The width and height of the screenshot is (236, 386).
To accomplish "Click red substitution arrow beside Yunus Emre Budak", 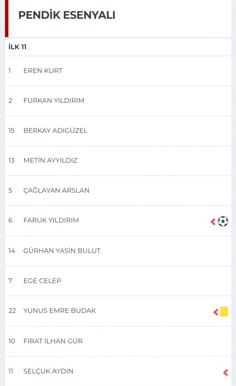I will [x=216, y=312].
